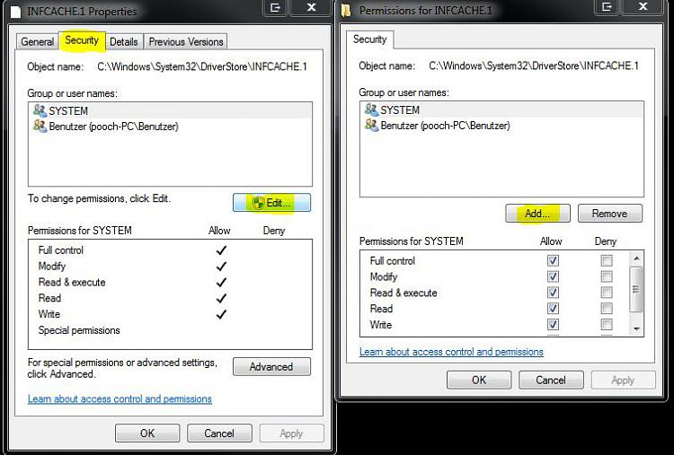Click the restore icon in Properties title bar
The height and width of the screenshot is (455, 674).
pyautogui.click(x=275, y=8)
